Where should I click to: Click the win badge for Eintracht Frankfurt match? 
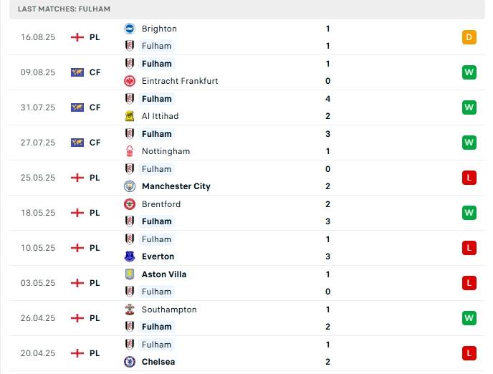[x=469, y=72]
